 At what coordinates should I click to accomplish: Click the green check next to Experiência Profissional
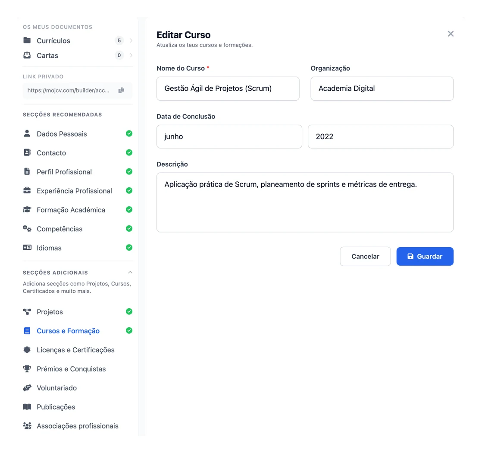click(x=129, y=191)
